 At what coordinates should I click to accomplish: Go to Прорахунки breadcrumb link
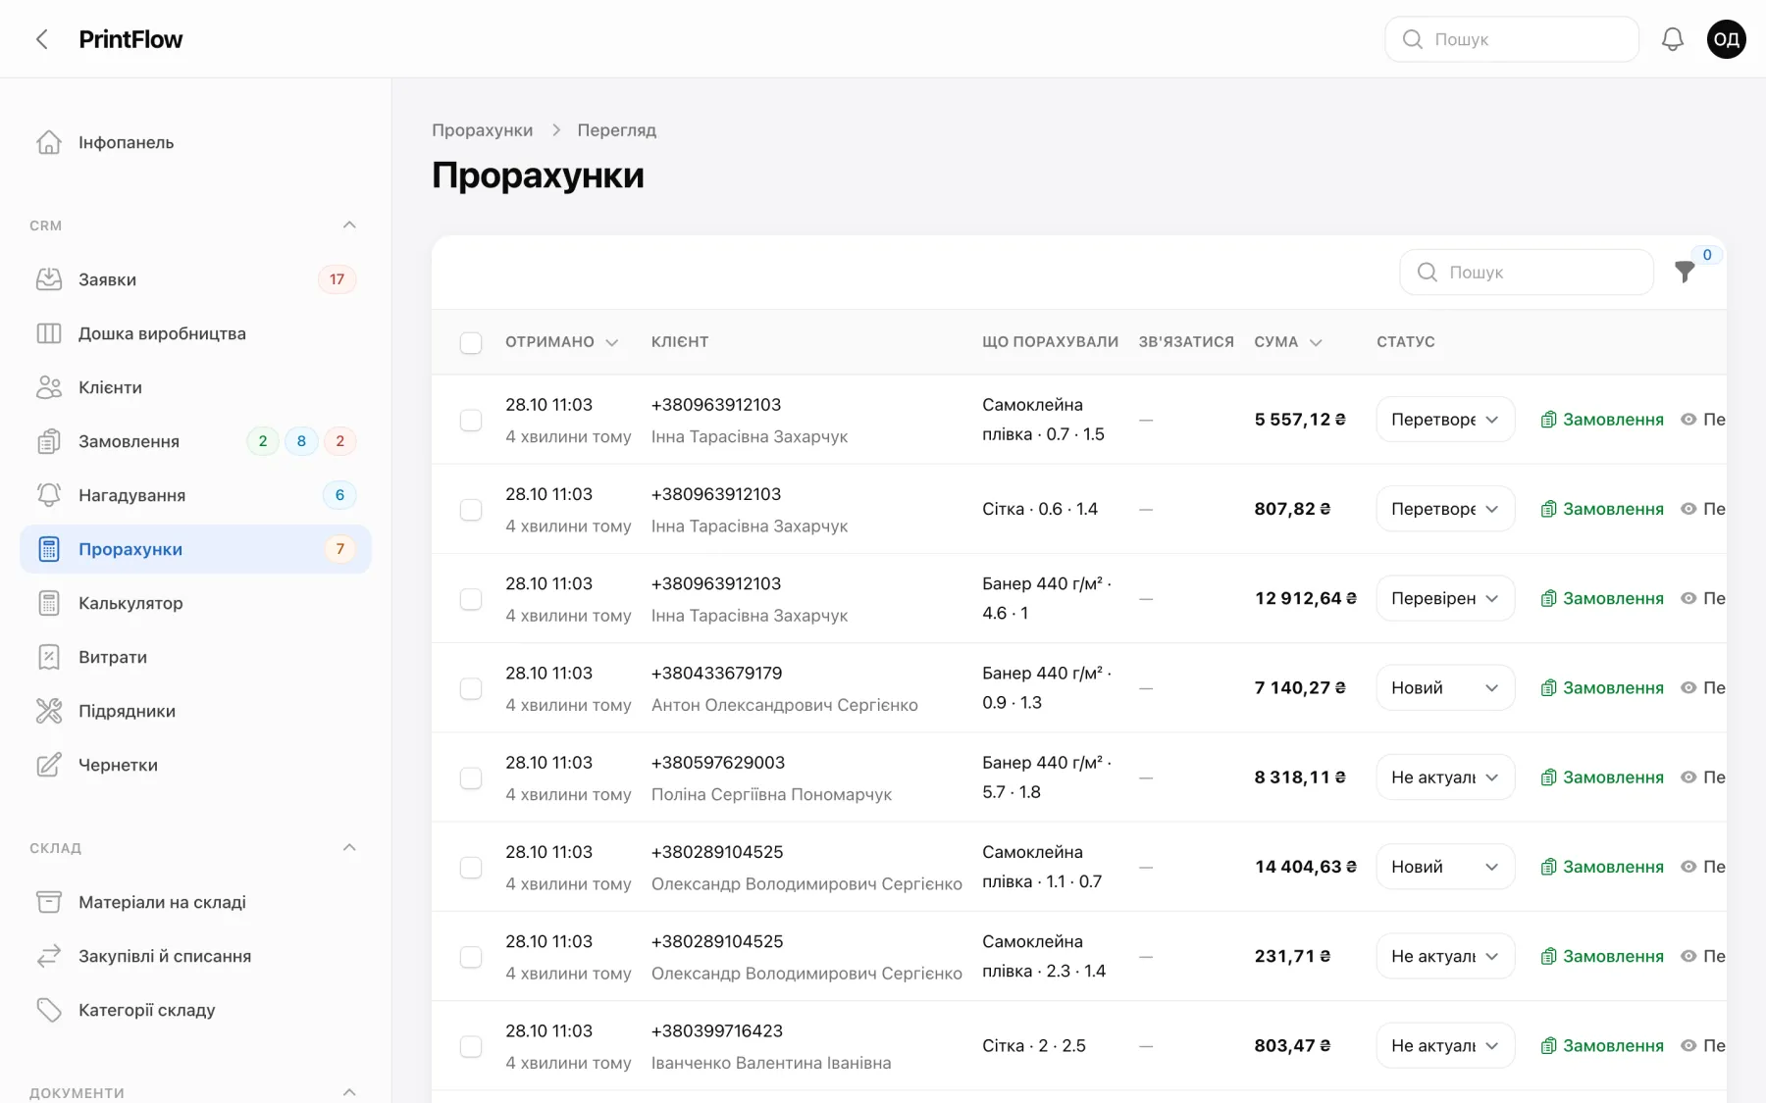pyautogui.click(x=483, y=130)
